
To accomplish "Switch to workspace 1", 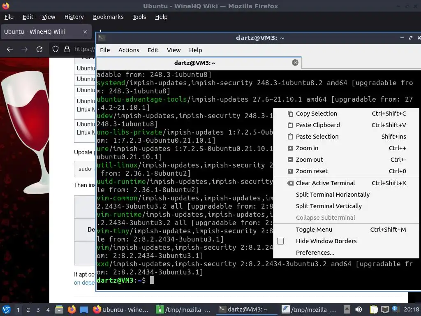I will point(18,310).
